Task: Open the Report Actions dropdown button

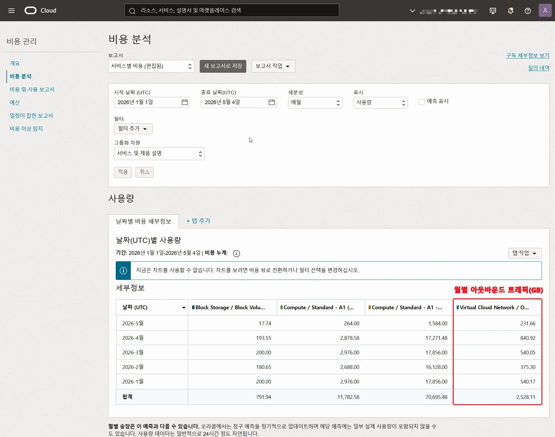Action: (273, 66)
